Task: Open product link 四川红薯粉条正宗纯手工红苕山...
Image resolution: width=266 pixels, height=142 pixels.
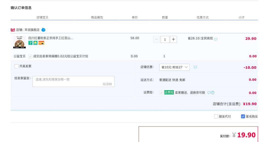Action: (50, 38)
